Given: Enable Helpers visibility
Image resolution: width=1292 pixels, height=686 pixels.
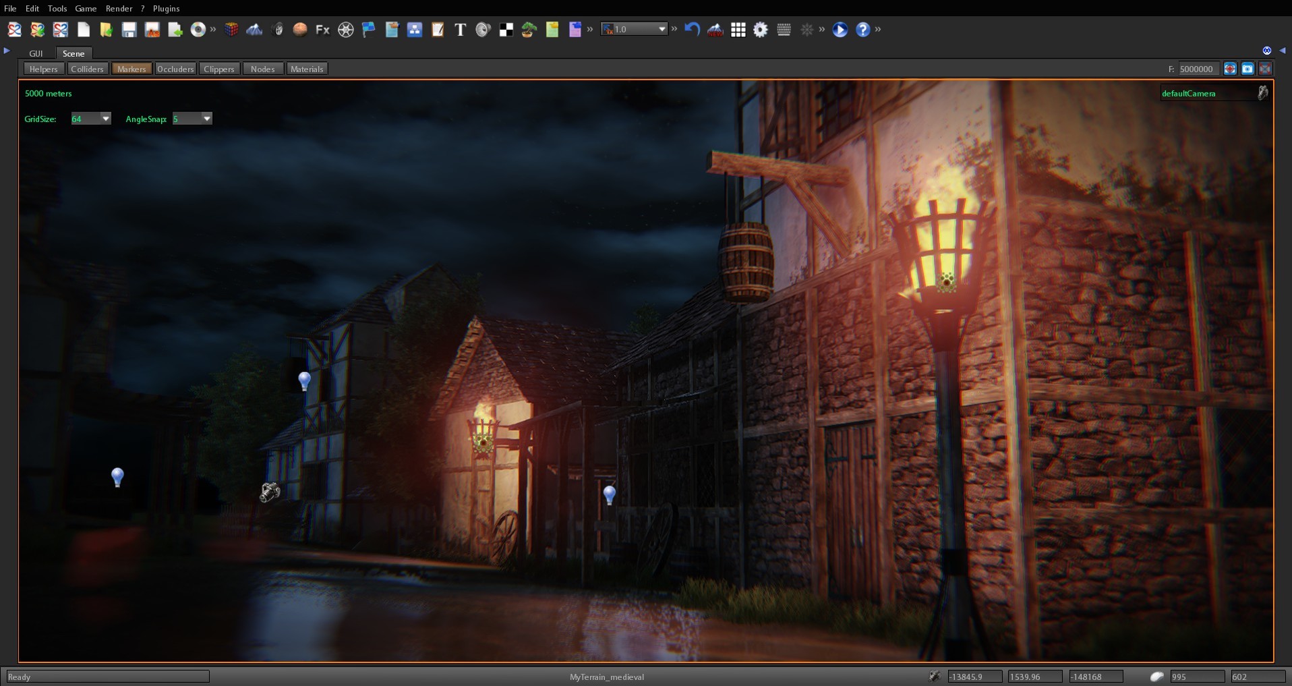Looking at the screenshot, I should (43, 68).
